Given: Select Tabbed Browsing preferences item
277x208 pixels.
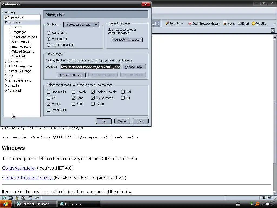Looking at the screenshot, I should (23, 51).
